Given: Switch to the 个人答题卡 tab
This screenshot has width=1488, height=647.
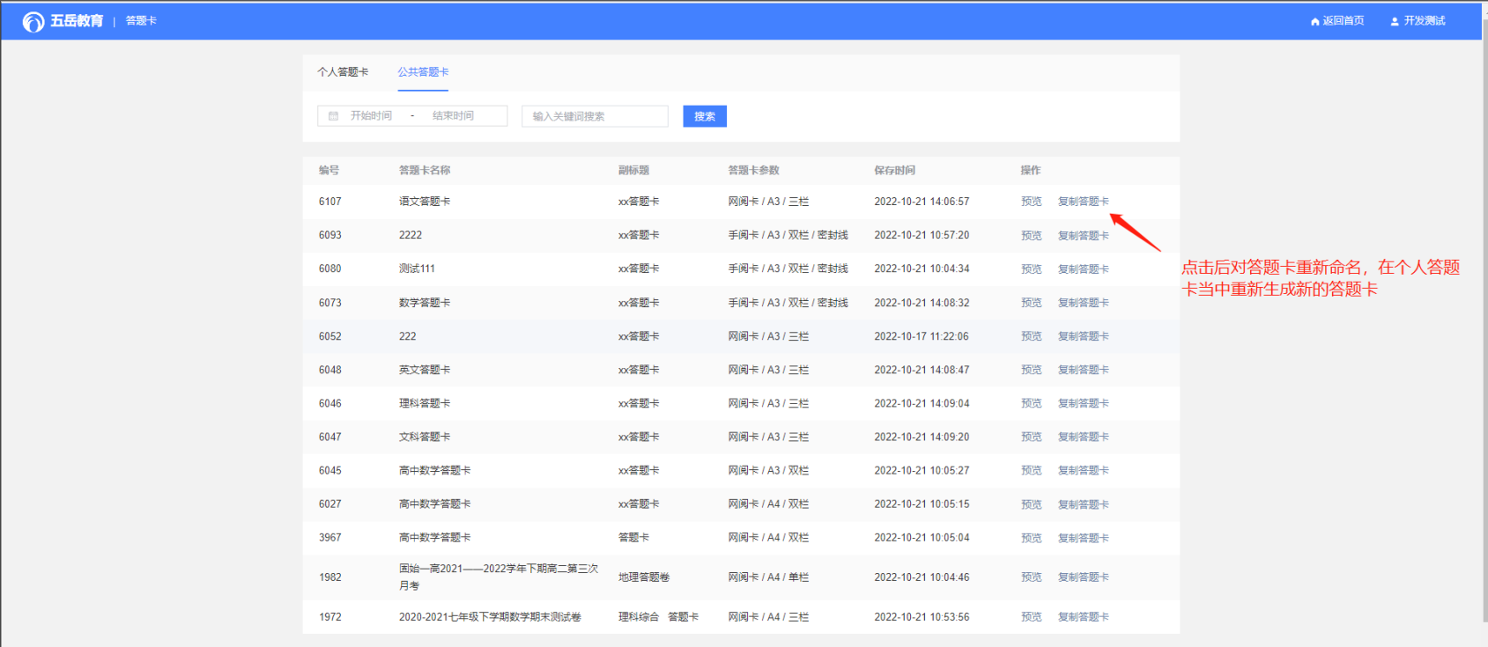Looking at the screenshot, I should (x=343, y=72).
